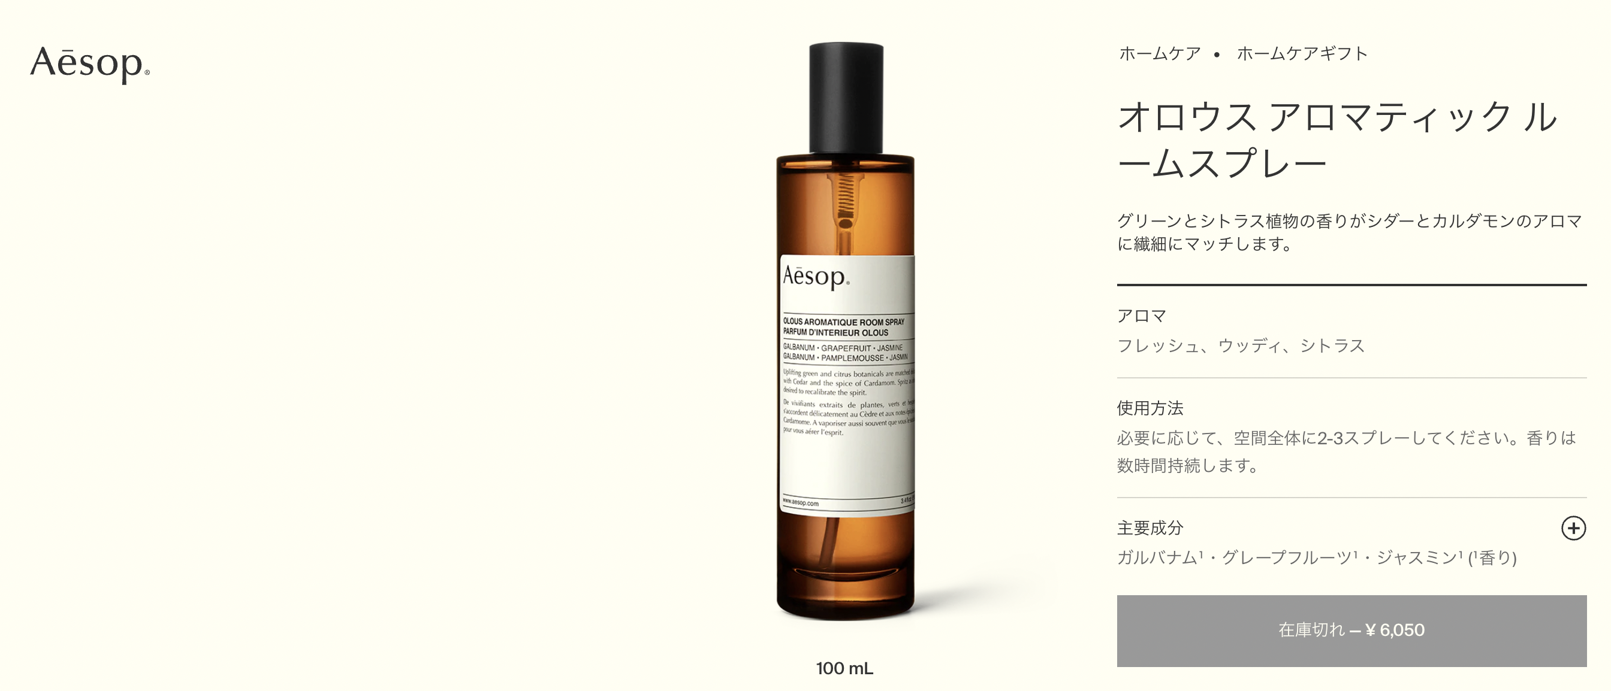Viewport: 1611px width, 691px height.
Task: Open the ホームケア breadcrumb link
Action: click(1160, 54)
